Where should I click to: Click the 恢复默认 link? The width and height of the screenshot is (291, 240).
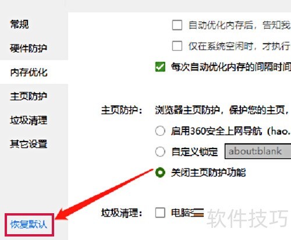click(29, 224)
